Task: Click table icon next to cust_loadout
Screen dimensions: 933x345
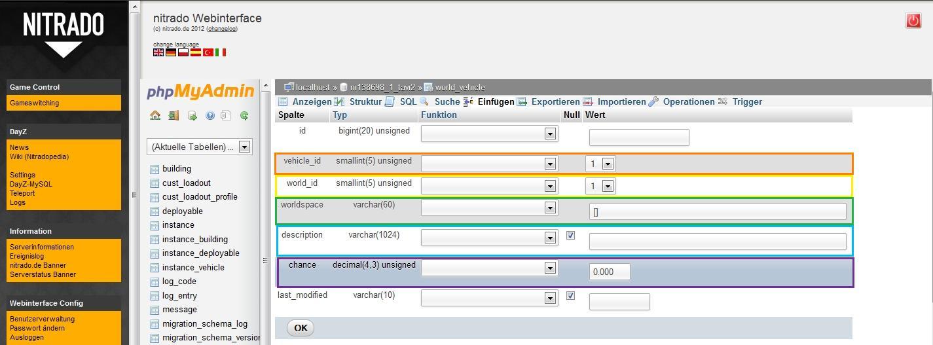Action: 155,183
